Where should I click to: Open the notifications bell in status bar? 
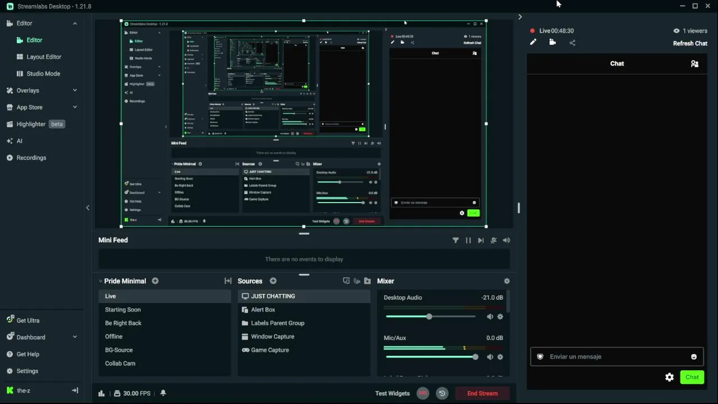[163, 393]
